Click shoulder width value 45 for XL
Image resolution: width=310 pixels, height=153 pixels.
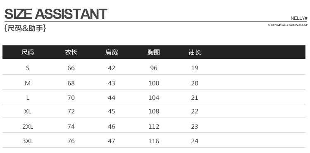112,111
